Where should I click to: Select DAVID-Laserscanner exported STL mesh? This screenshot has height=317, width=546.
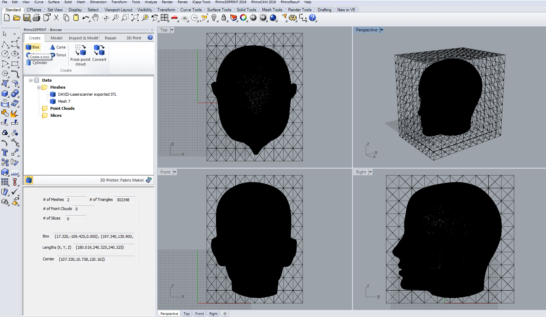tap(87, 94)
